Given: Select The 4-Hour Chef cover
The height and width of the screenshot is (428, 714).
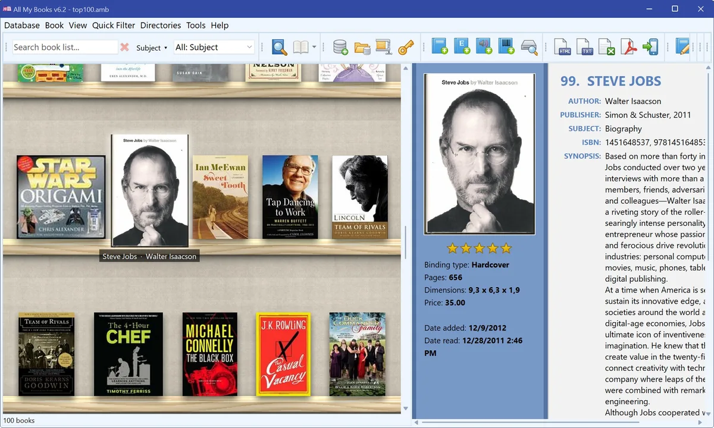Looking at the screenshot, I should [x=129, y=354].
